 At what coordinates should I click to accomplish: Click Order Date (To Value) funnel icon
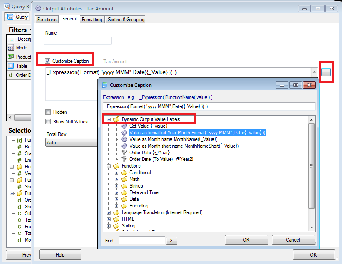coord(124,159)
